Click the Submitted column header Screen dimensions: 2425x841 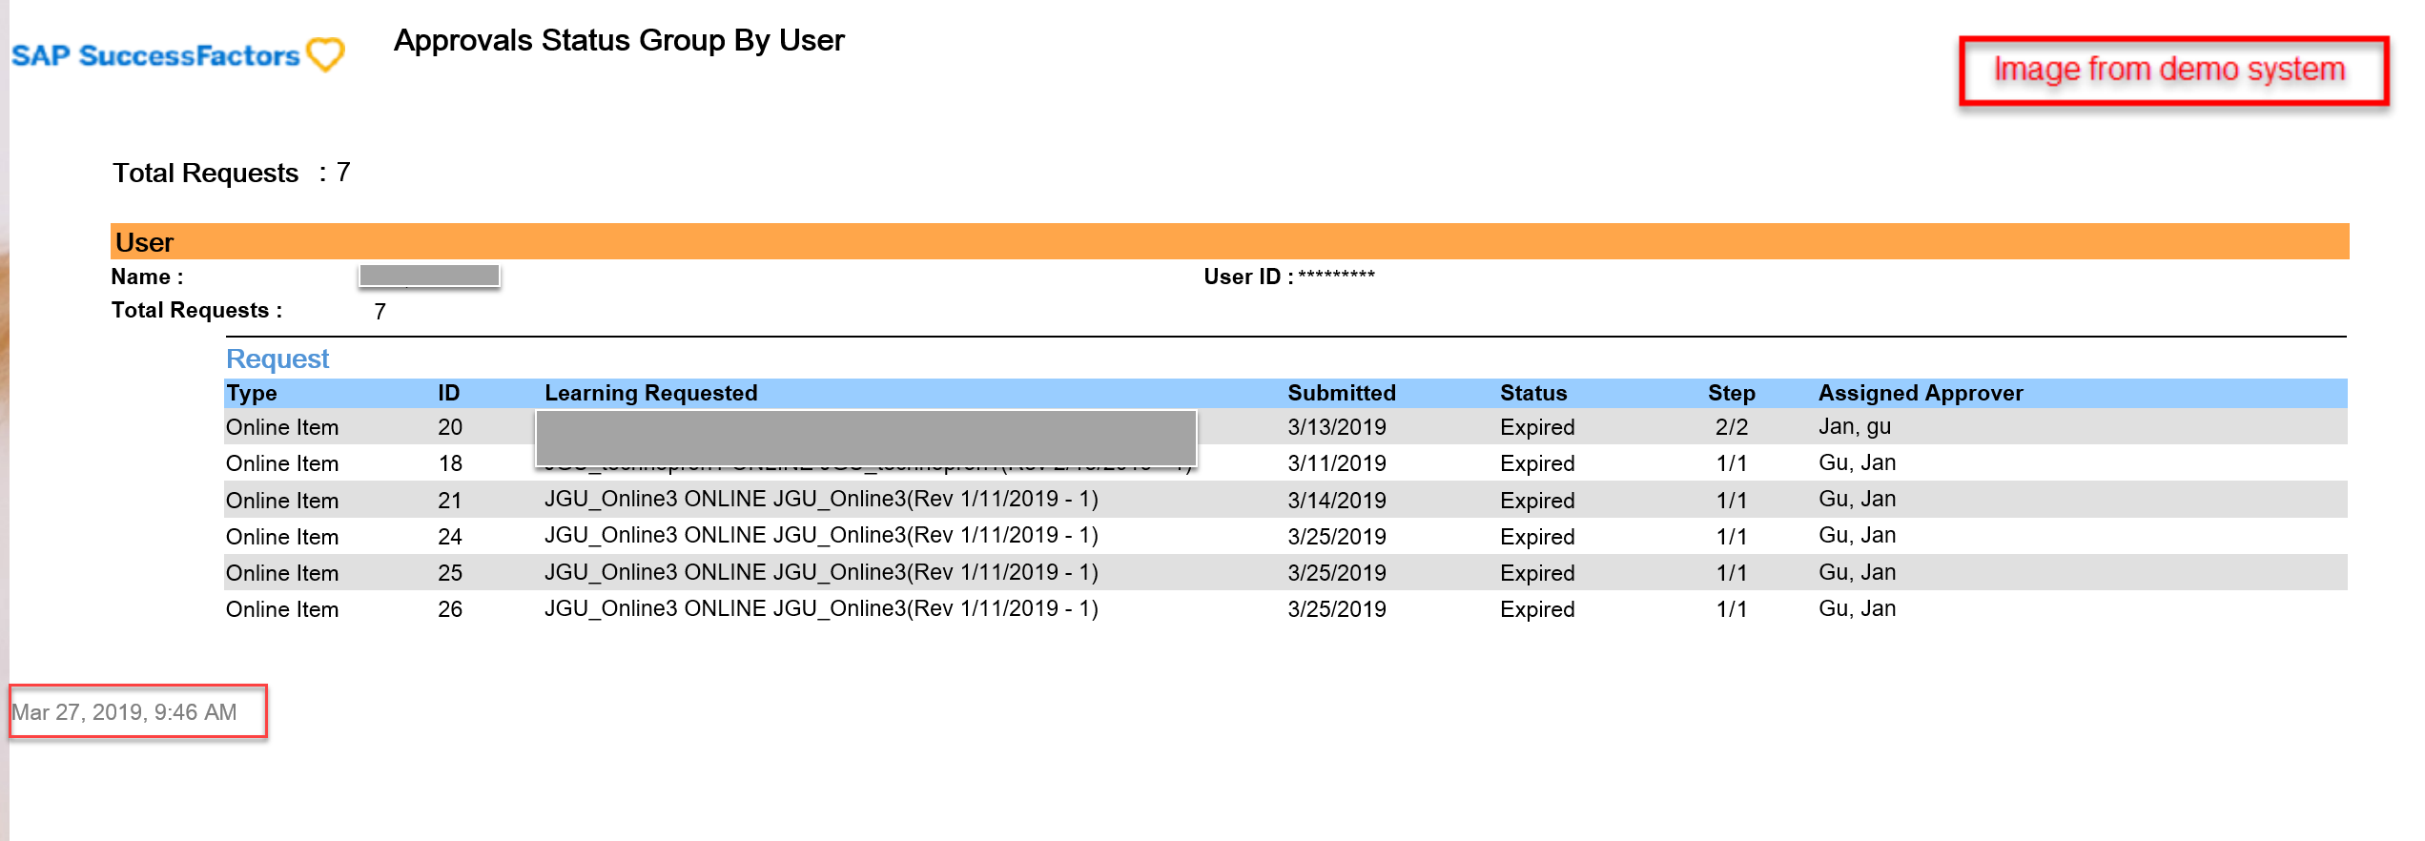(1341, 393)
